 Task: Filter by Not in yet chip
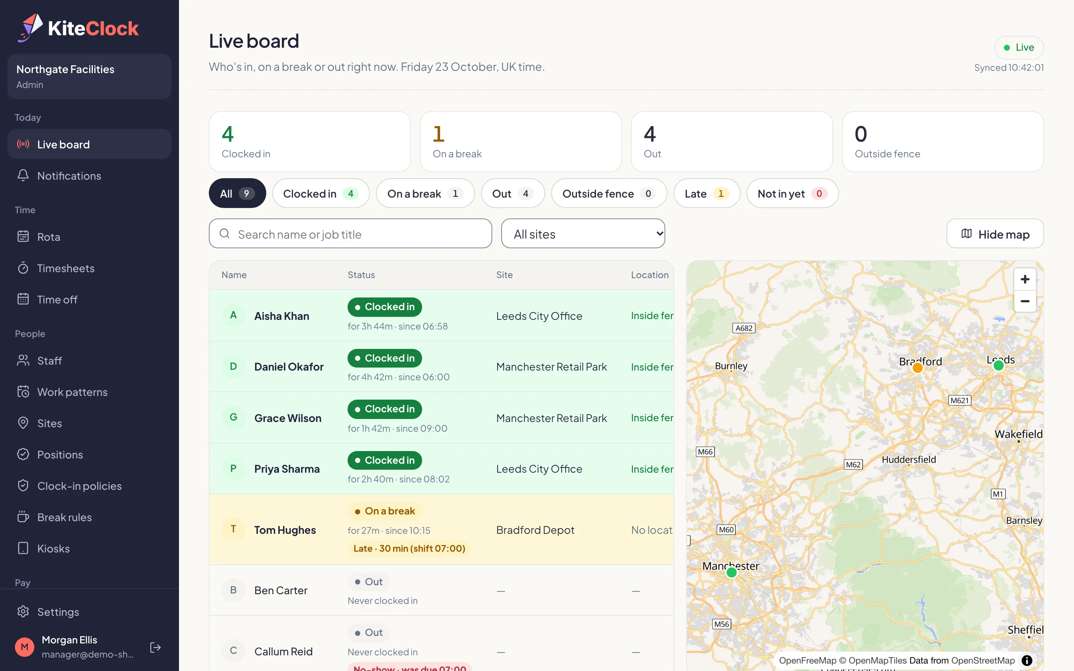click(792, 193)
